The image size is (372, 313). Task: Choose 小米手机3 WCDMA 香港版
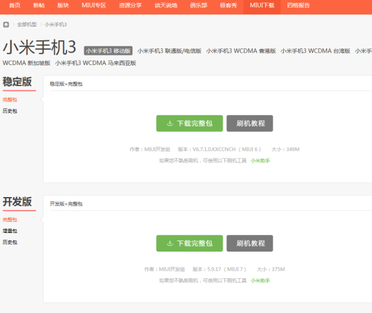point(241,51)
